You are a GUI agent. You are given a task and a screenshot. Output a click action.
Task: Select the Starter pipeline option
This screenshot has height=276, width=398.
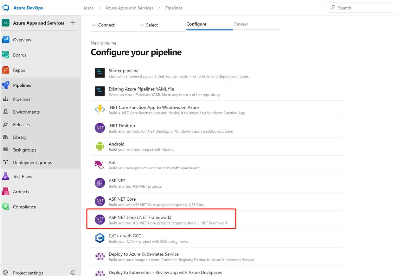pyautogui.click(x=217, y=73)
